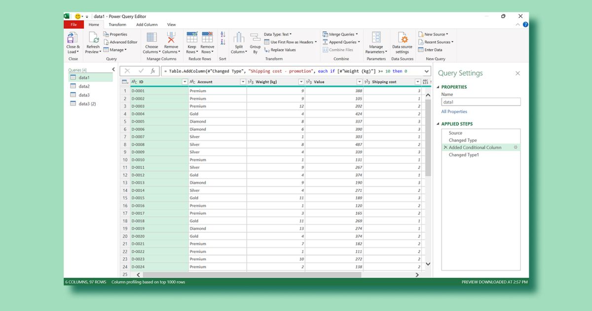The height and width of the screenshot is (311, 592).
Task: Open the Shipping cost column filter dropdown
Action: pyautogui.click(x=418, y=82)
